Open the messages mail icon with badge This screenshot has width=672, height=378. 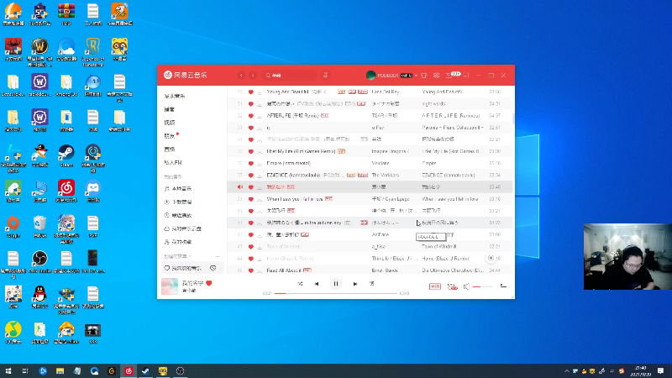(449, 75)
